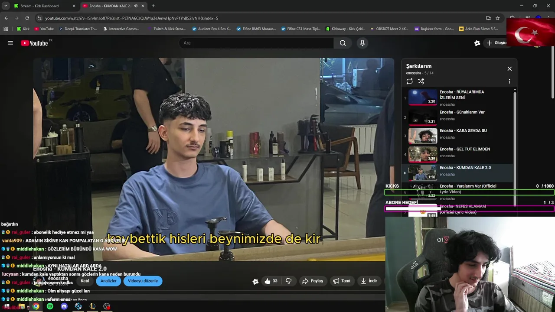Expand the tab search dropdown arrow
555x312 pixels.
click(6, 6)
